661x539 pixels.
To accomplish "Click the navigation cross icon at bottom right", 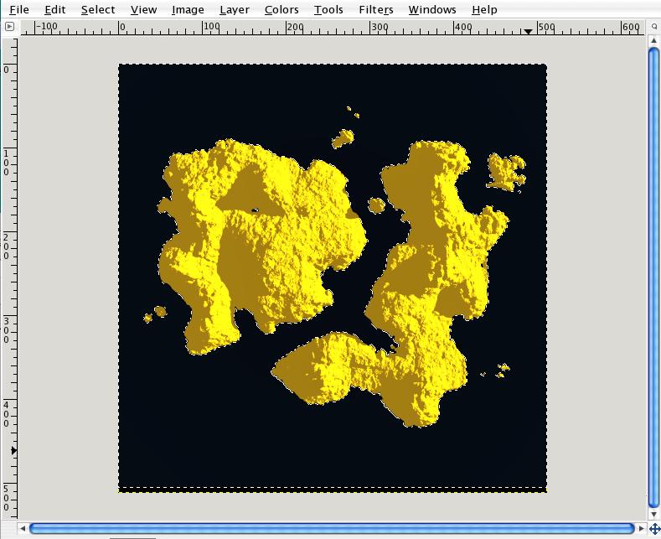I will pyautogui.click(x=653, y=528).
